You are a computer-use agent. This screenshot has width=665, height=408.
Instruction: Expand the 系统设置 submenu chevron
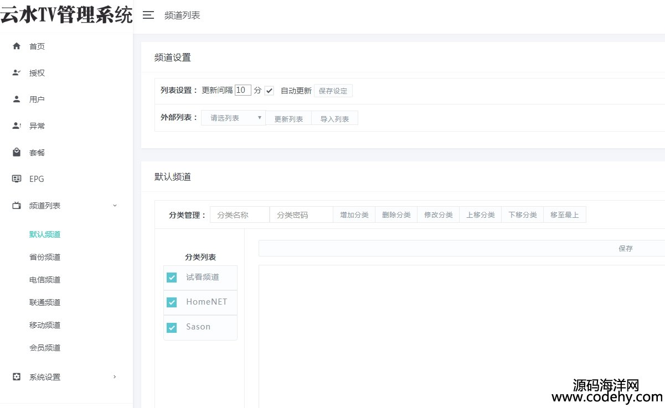coord(115,377)
